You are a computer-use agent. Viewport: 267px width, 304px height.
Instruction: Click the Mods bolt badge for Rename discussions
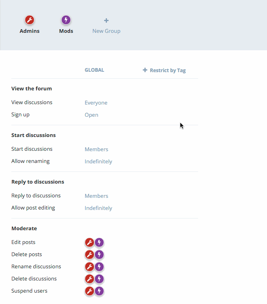tap(99, 267)
